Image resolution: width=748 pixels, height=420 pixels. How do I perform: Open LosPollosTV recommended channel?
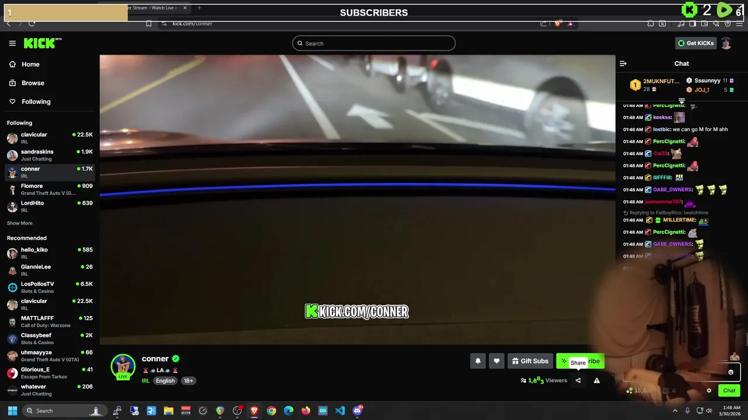[x=50, y=287]
